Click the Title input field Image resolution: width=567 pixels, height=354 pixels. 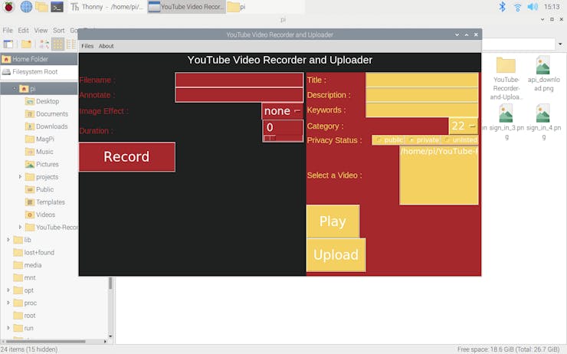[422, 80]
